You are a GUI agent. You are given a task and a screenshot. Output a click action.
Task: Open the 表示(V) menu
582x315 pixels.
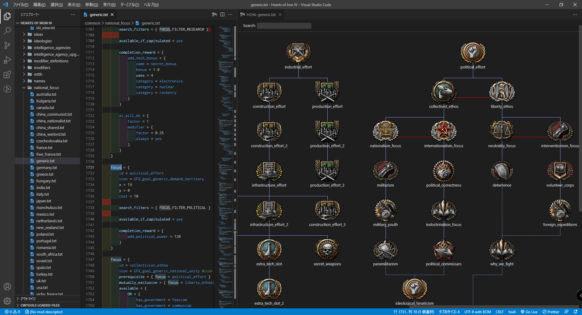click(x=74, y=5)
